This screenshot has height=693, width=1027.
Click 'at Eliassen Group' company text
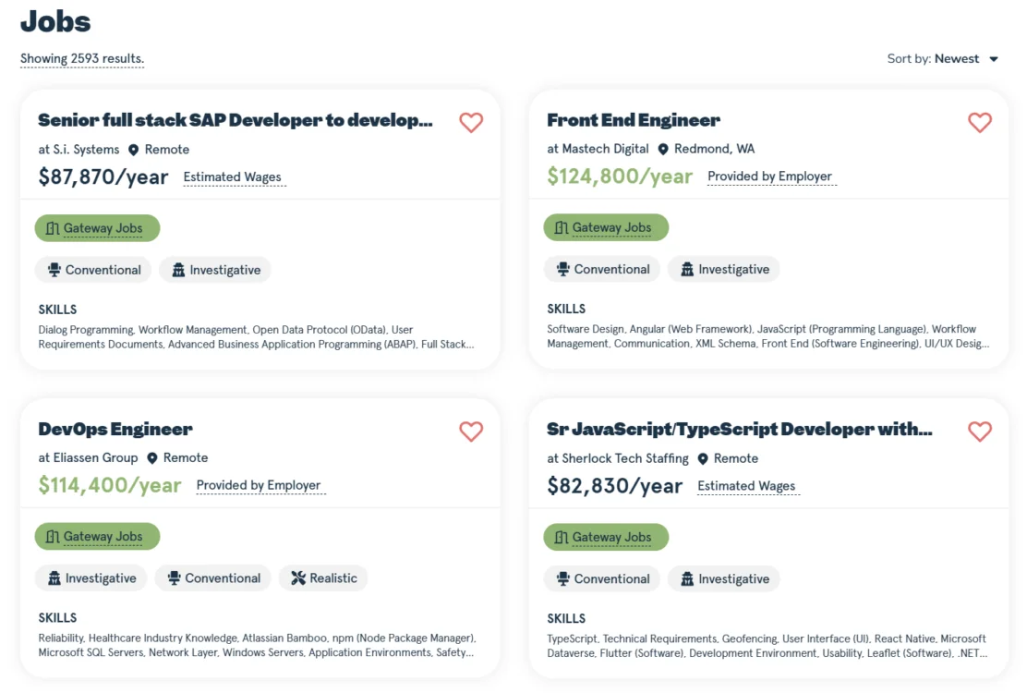coord(88,458)
